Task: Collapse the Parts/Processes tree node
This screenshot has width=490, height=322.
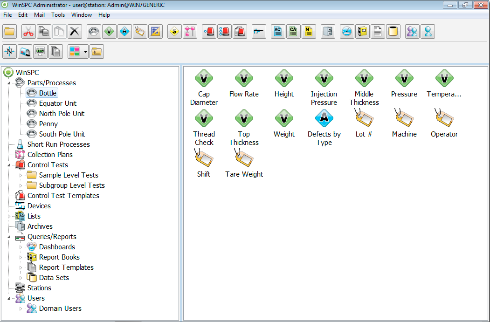Action: [x=9, y=83]
